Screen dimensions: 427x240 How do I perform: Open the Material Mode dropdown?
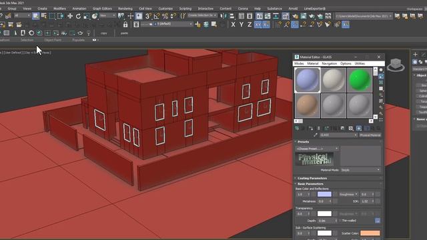(360, 170)
